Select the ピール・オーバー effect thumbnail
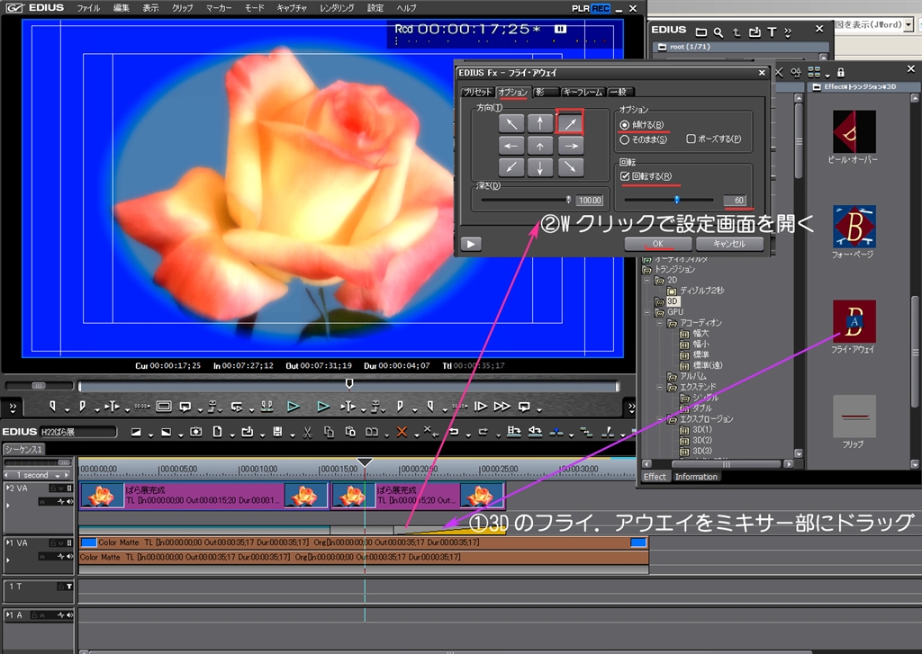Image resolution: width=922 pixels, height=654 pixels. tap(854, 132)
